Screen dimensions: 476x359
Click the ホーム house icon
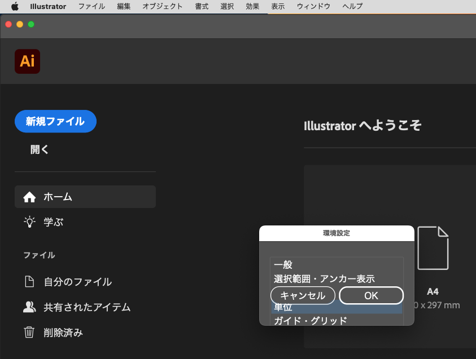tap(29, 197)
